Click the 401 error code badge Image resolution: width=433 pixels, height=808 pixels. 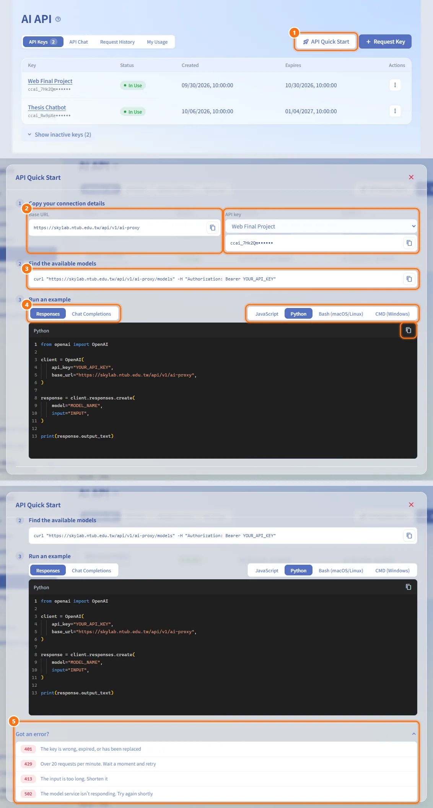click(x=28, y=749)
